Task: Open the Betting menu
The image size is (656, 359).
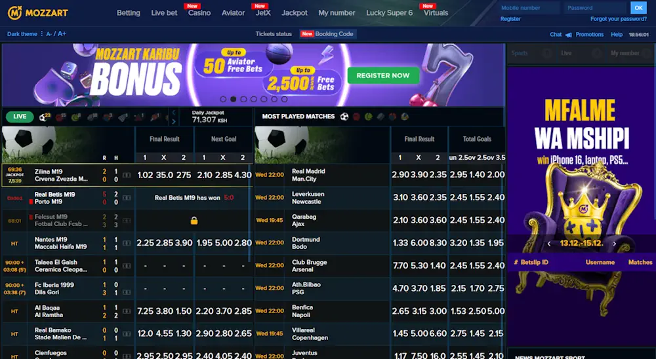Action: pos(129,13)
